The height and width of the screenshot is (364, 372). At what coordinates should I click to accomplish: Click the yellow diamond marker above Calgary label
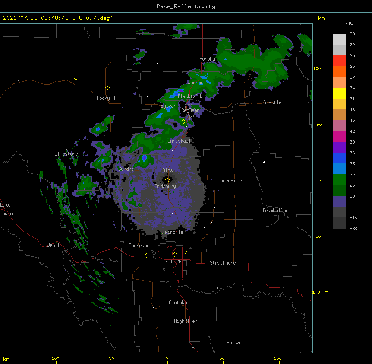pyautogui.click(x=175, y=255)
